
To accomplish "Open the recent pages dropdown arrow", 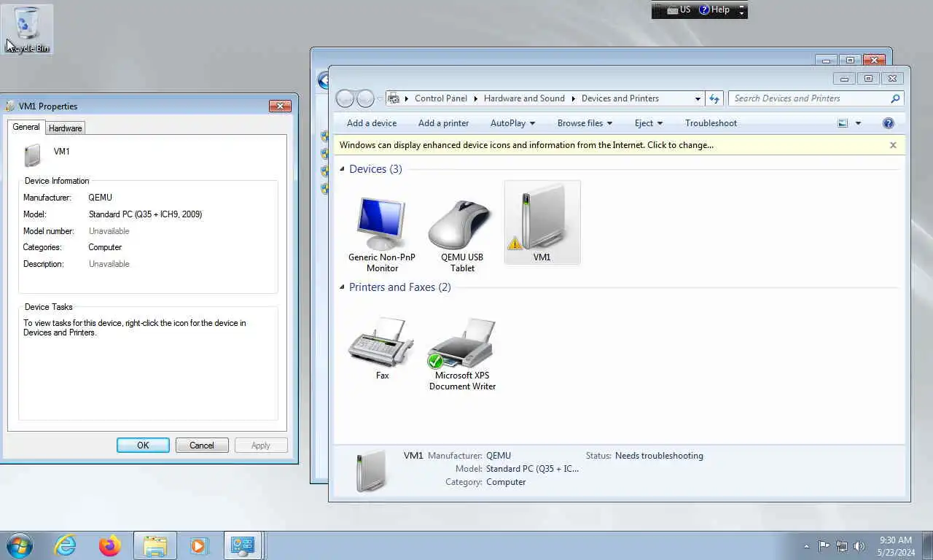I will tap(380, 99).
